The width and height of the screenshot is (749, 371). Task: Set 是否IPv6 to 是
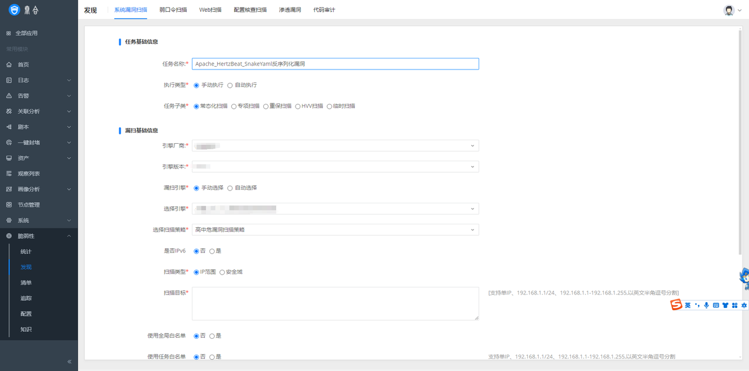(x=215, y=250)
